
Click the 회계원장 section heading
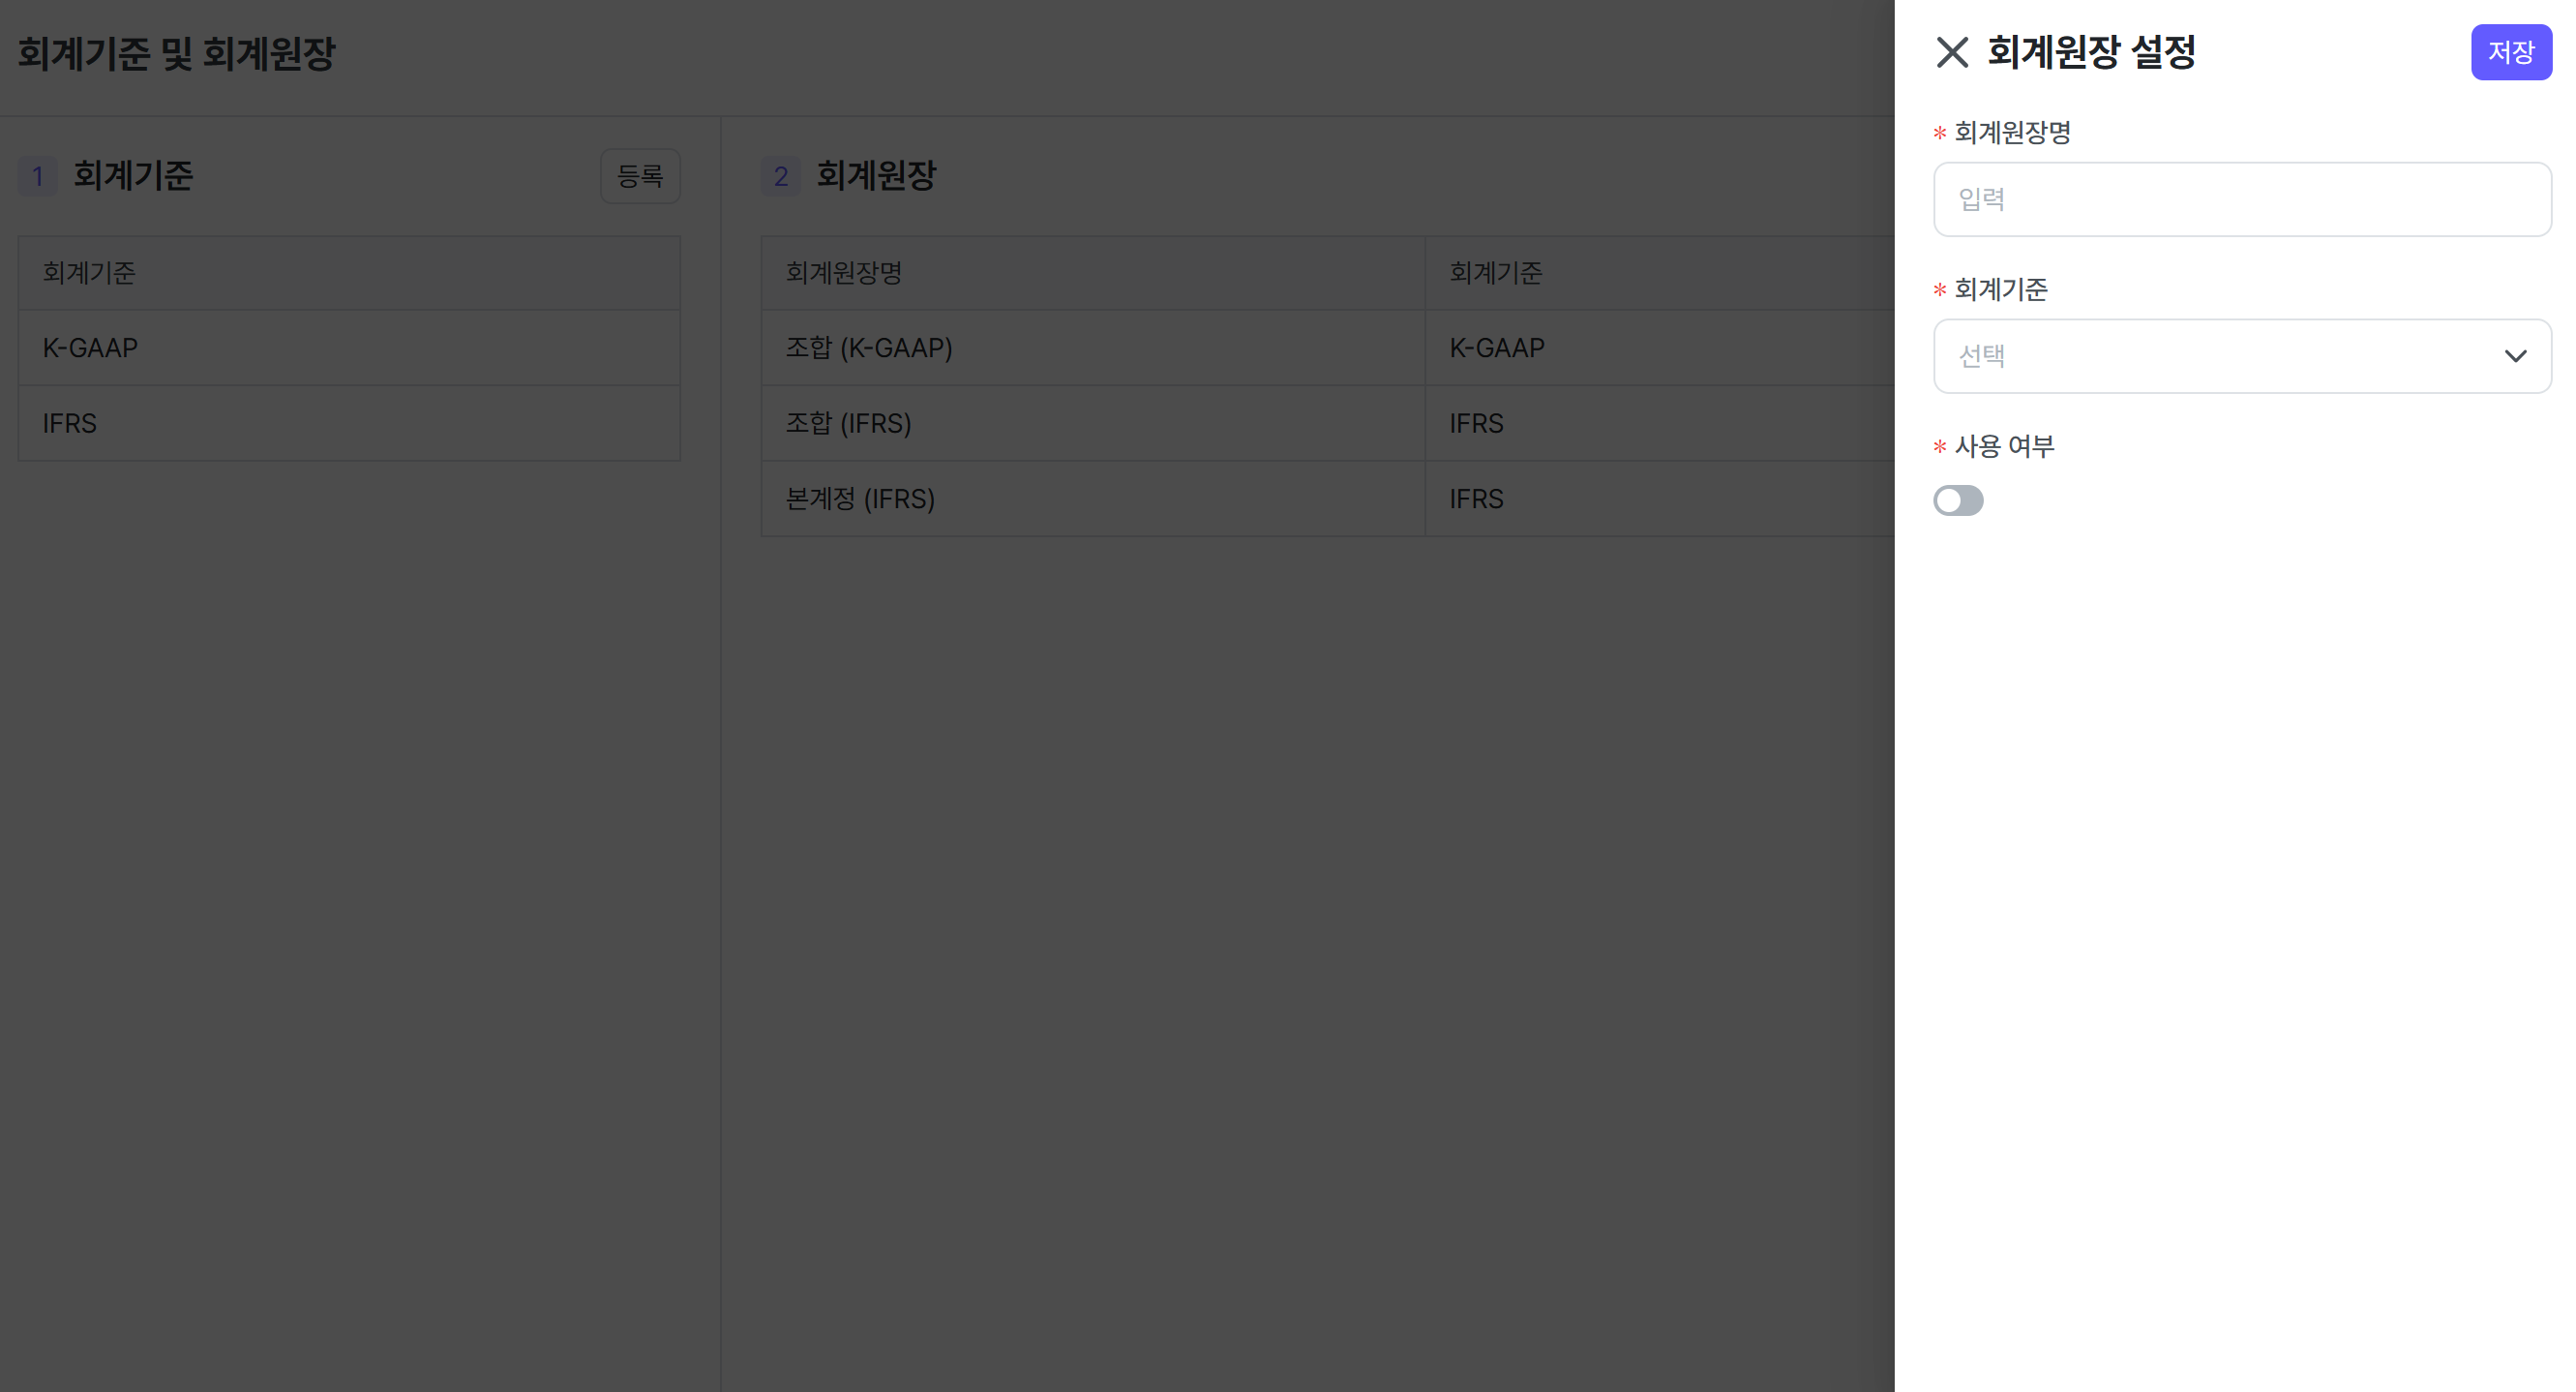(876, 176)
